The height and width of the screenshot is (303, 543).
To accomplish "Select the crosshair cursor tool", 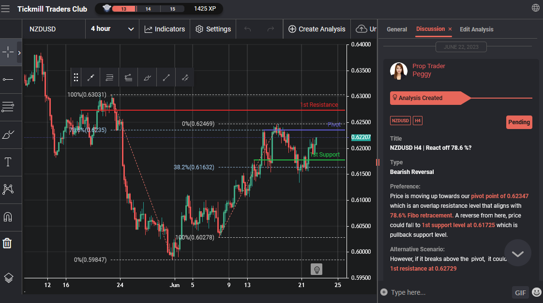I will point(8,52).
